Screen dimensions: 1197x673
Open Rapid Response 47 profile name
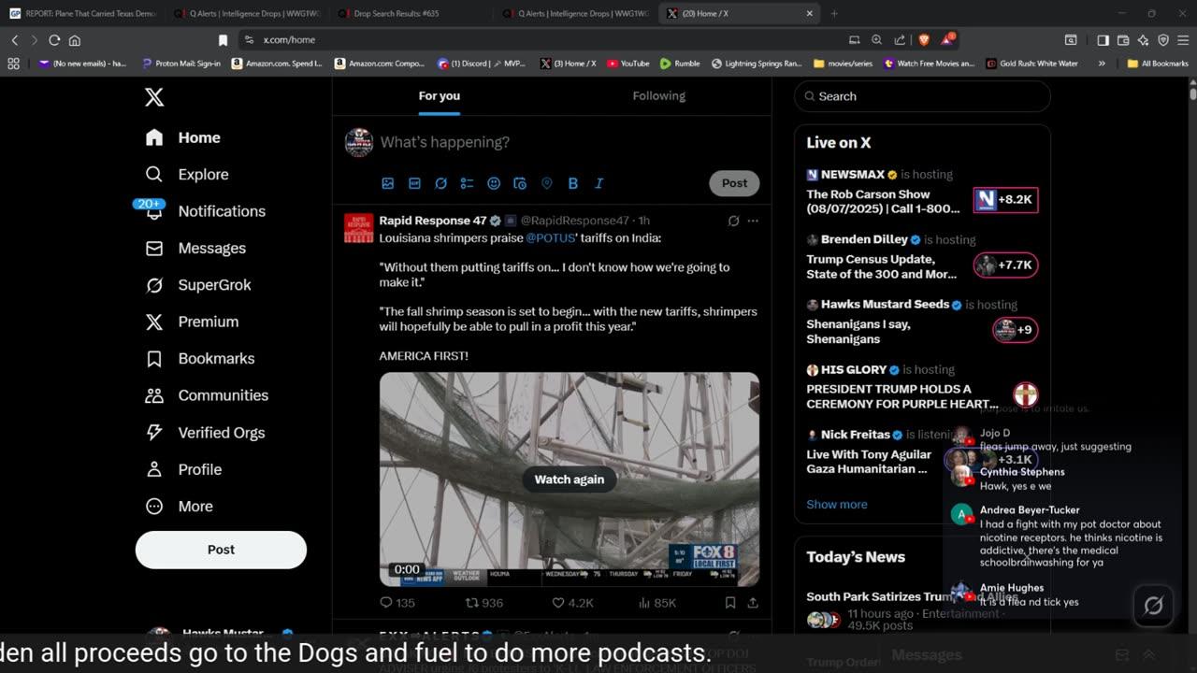pyautogui.click(x=433, y=221)
